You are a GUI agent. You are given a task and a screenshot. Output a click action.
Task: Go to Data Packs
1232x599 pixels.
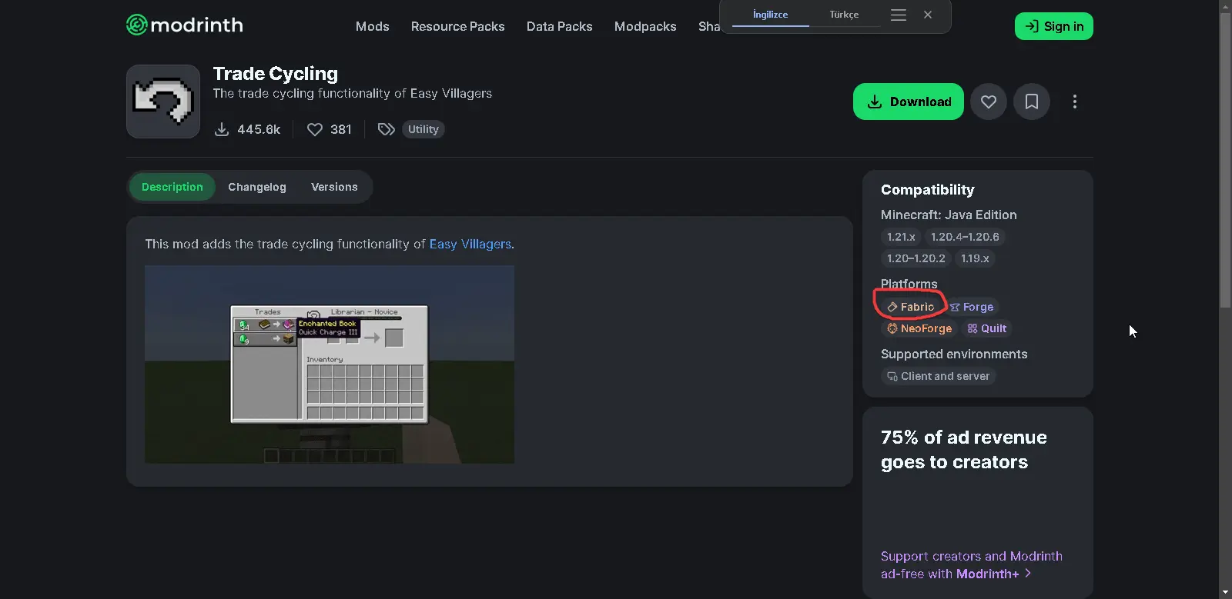560,26
